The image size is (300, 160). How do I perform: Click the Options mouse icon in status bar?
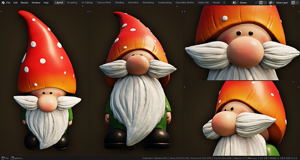pyautogui.click(x=12, y=158)
